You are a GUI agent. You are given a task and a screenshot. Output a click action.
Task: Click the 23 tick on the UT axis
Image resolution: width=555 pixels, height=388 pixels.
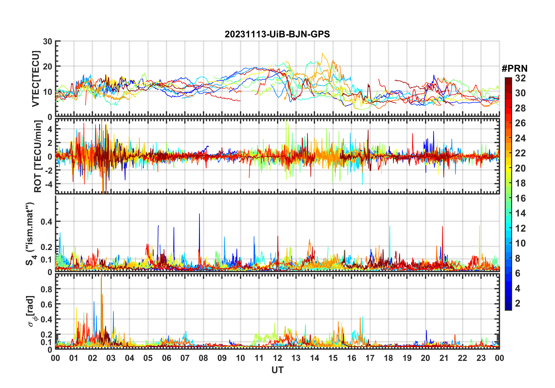(481, 358)
